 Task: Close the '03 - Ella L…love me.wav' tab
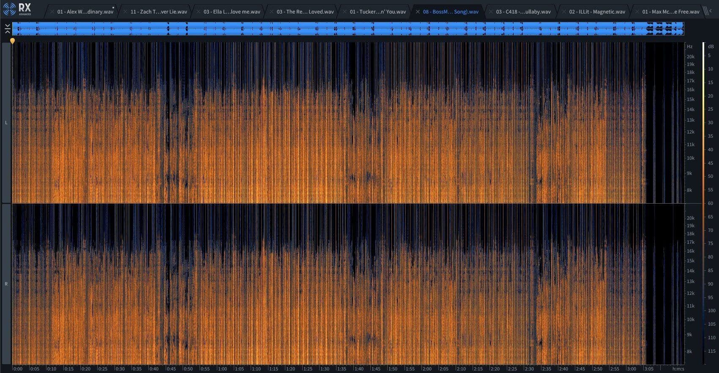tap(198, 12)
